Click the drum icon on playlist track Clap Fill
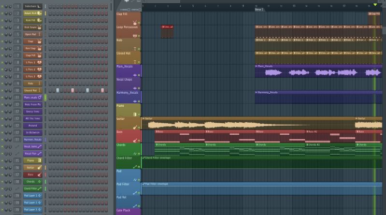The height and width of the screenshot is (215, 386). tap(135, 23)
